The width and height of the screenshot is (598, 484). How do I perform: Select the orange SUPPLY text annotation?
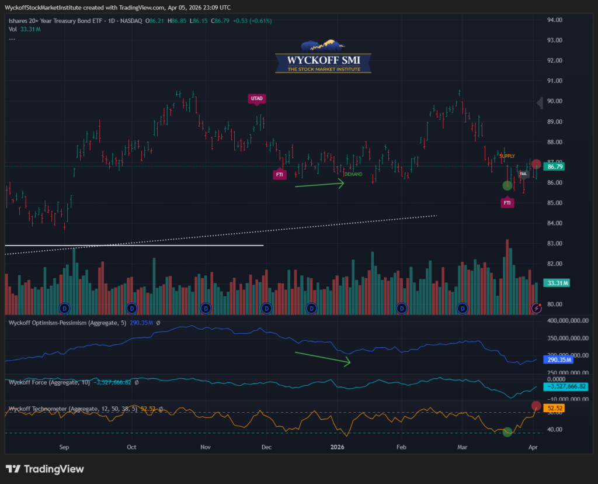coord(507,156)
